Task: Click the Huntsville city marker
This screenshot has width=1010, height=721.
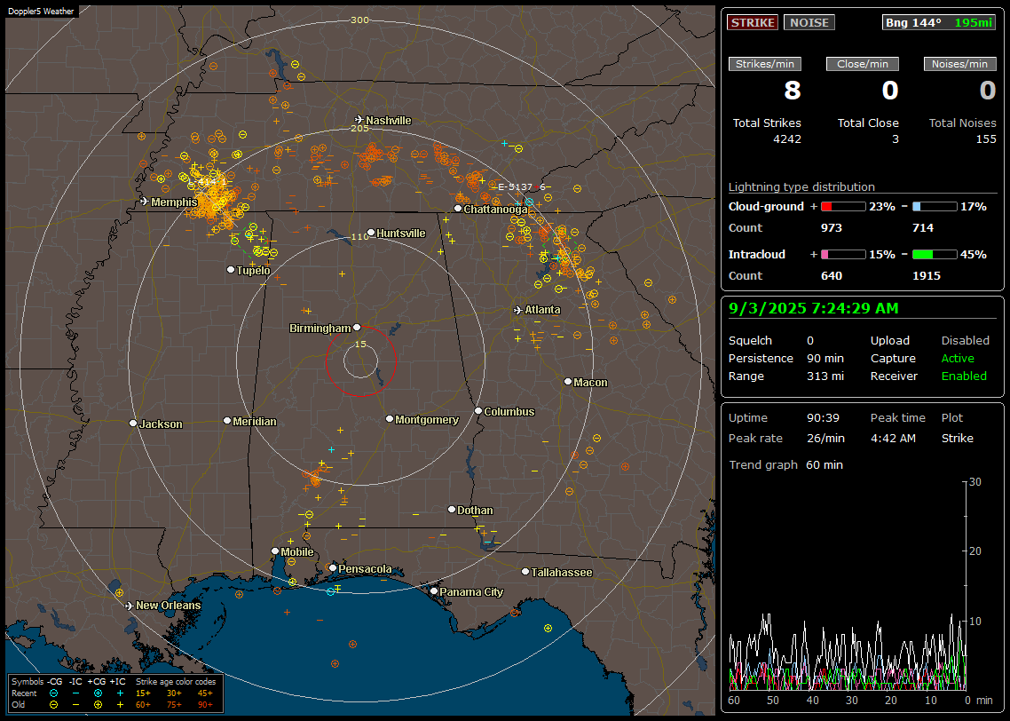Action: tap(371, 233)
